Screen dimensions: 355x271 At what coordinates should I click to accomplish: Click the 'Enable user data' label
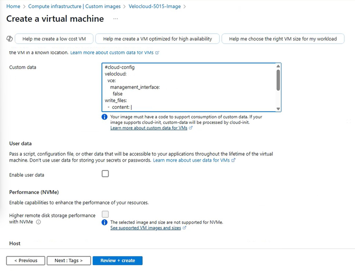coord(27,175)
